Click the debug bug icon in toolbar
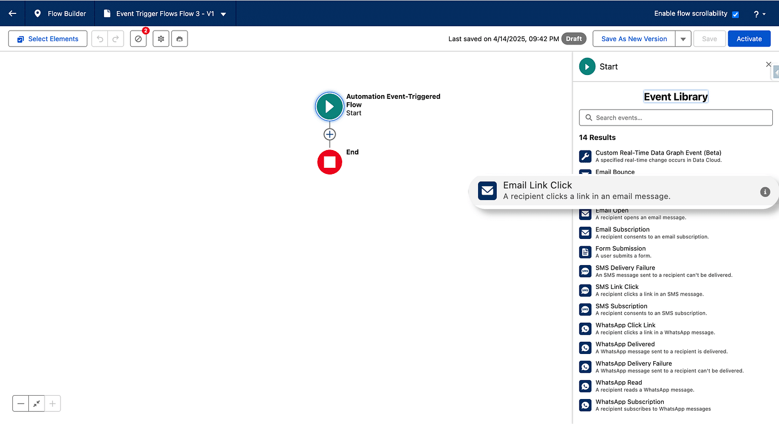 pyautogui.click(x=179, y=39)
